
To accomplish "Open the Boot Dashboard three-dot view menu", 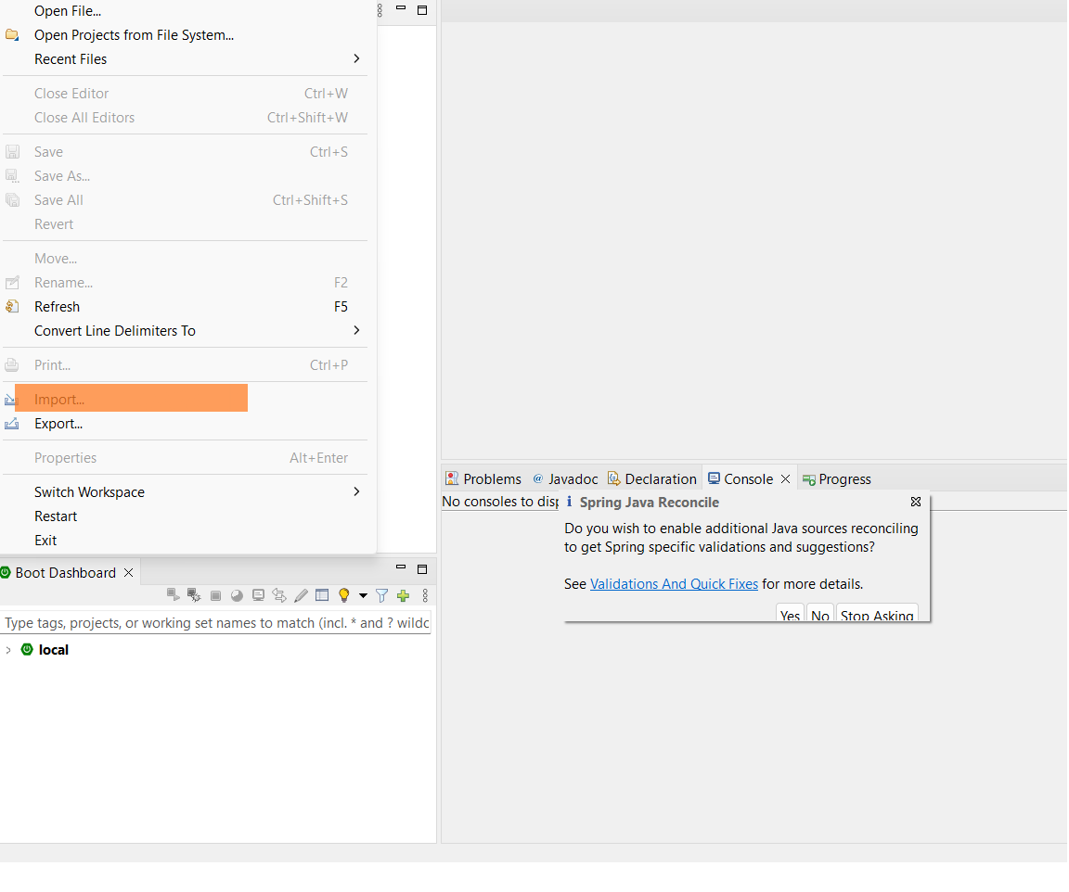I will coord(425,595).
